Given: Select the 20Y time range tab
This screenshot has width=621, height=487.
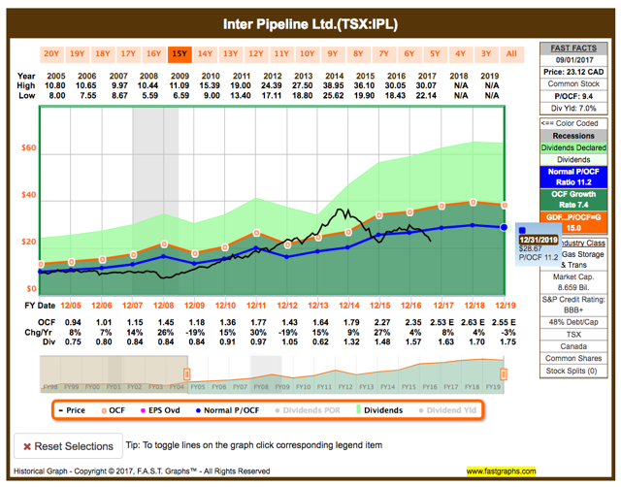Looking at the screenshot, I should (x=51, y=54).
